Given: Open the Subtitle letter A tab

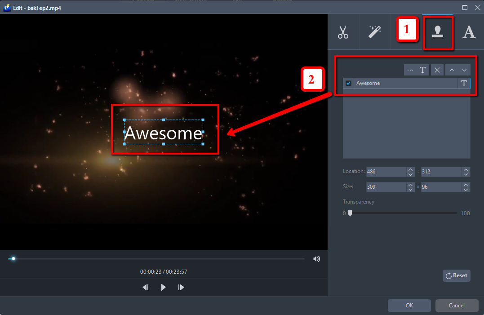Looking at the screenshot, I should [469, 32].
